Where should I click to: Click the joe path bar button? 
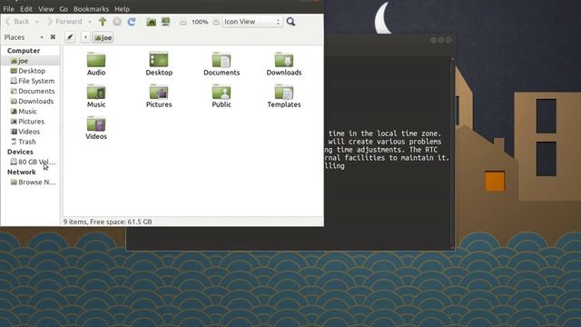click(103, 37)
